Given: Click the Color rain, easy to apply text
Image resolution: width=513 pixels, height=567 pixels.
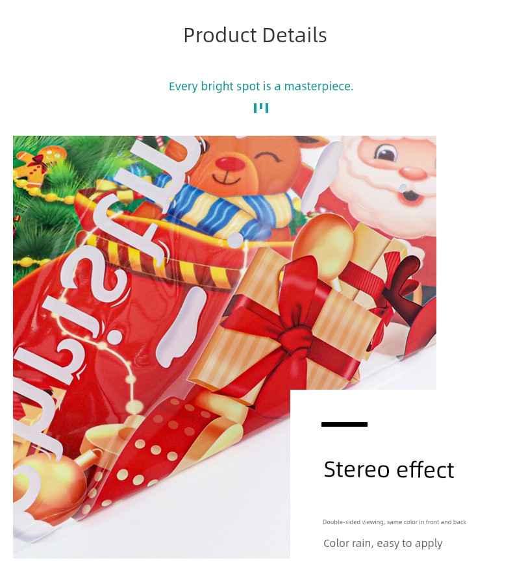Looking at the screenshot, I should pyautogui.click(x=383, y=543).
